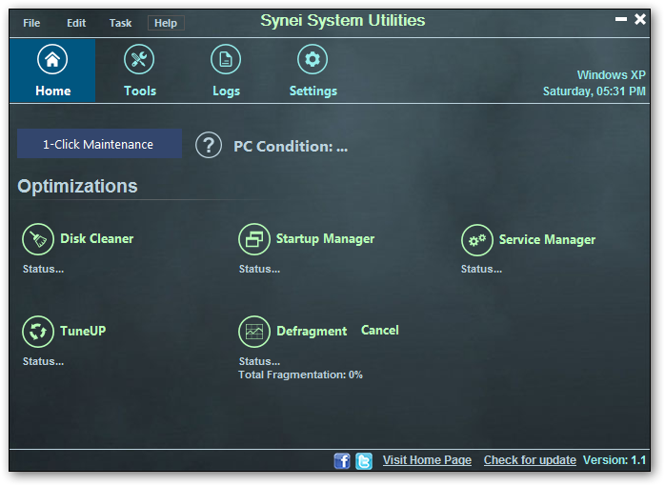The height and width of the screenshot is (486, 665).
Task: Click the Version: 1.1 text
Action: click(615, 460)
